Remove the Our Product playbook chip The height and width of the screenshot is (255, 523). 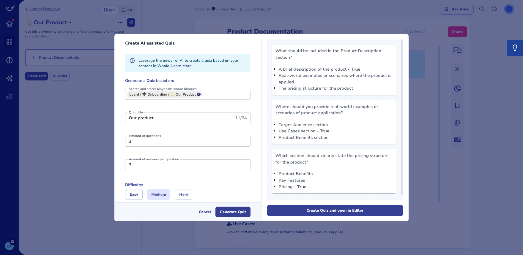[199, 94]
